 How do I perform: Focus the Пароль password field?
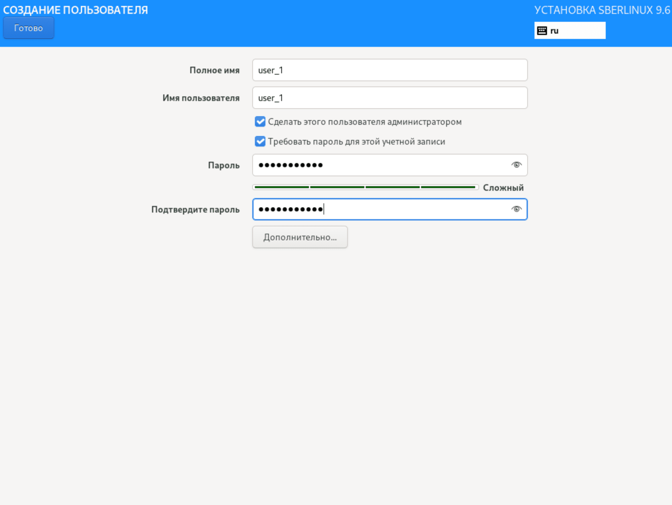click(390, 165)
